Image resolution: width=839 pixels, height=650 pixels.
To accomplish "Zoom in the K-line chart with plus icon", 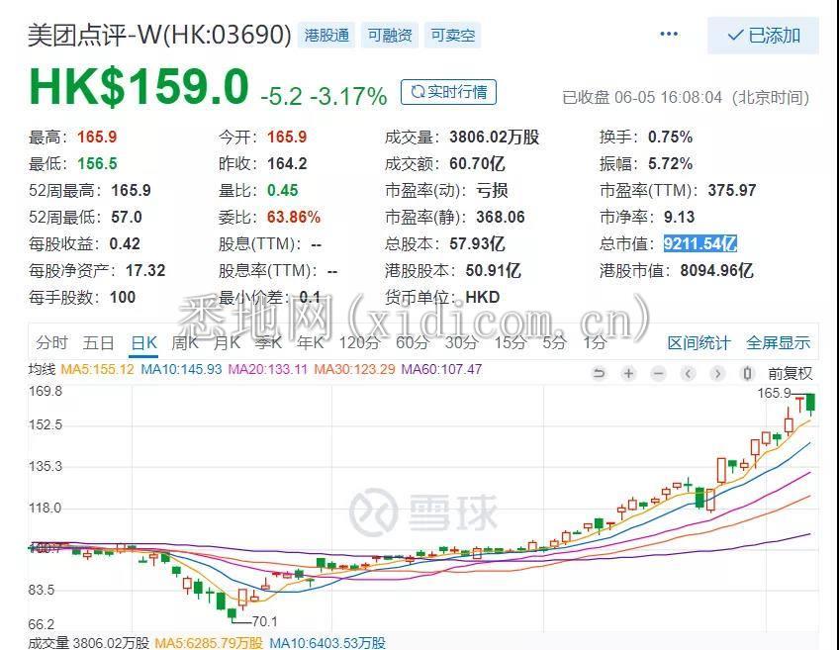I will (x=628, y=373).
